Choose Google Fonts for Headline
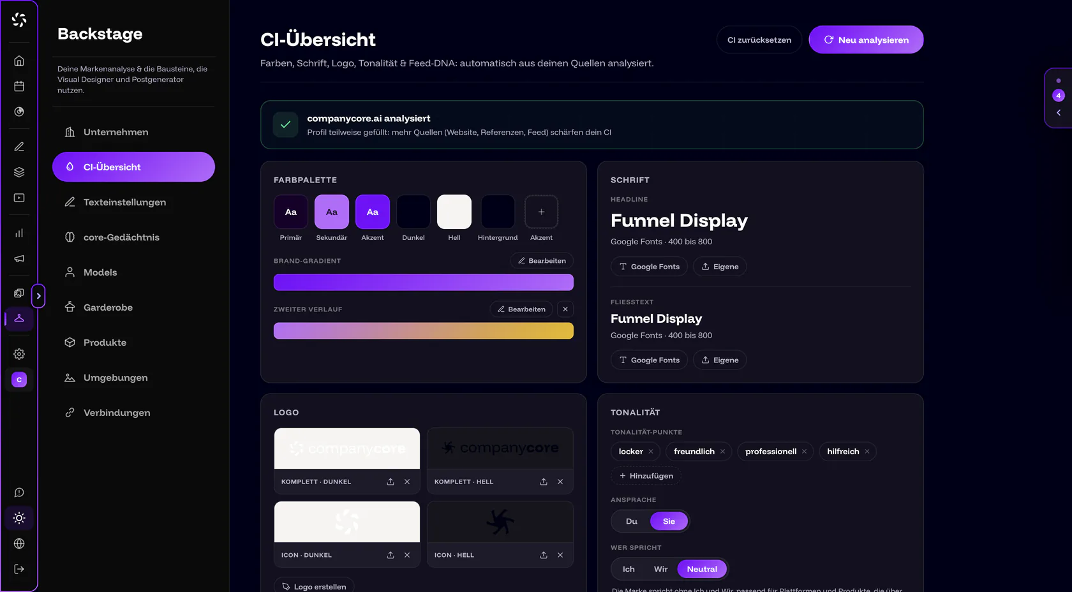This screenshot has width=1072, height=592. tap(649, 267)
